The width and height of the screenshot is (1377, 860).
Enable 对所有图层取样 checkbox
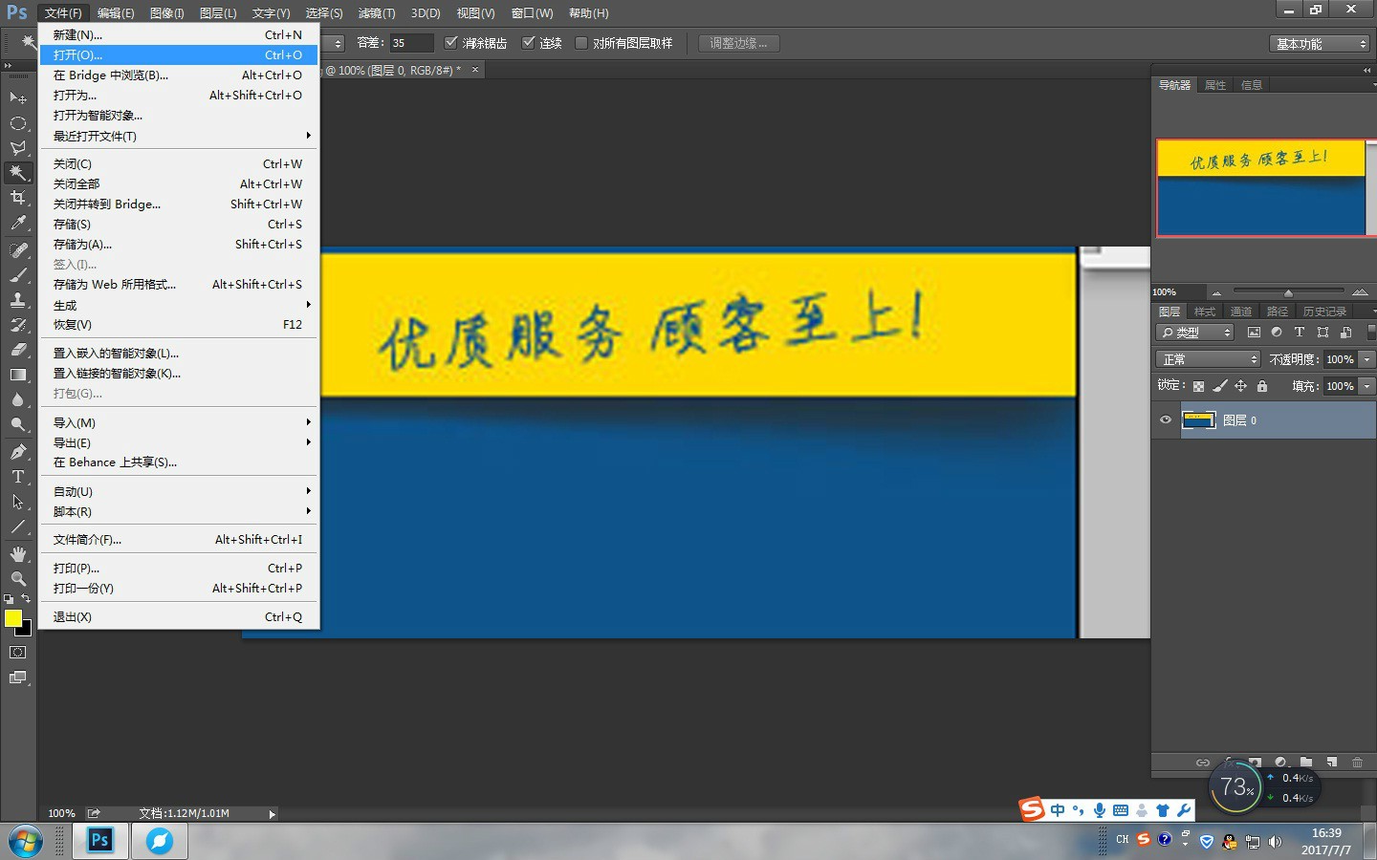(x=580, y=43)
